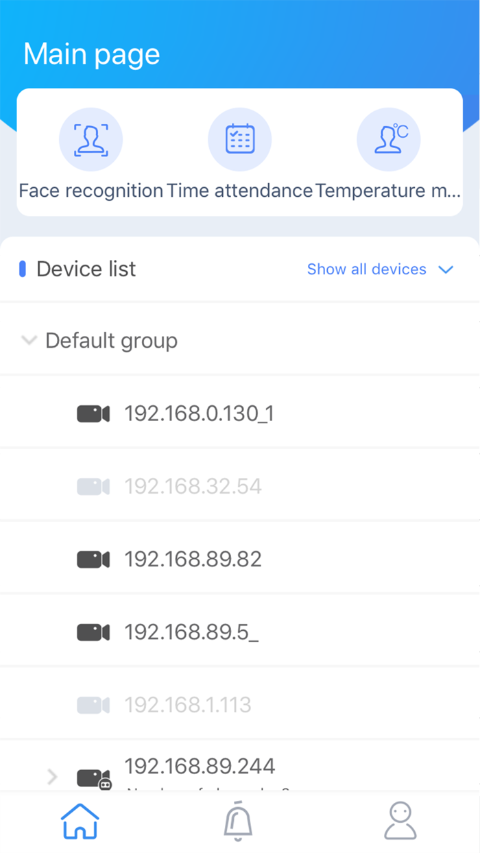Image resolution: width=480 pixels, height=853 pixels.
Task: Open the Time attendance feature
Action: (x=240, y=139)
